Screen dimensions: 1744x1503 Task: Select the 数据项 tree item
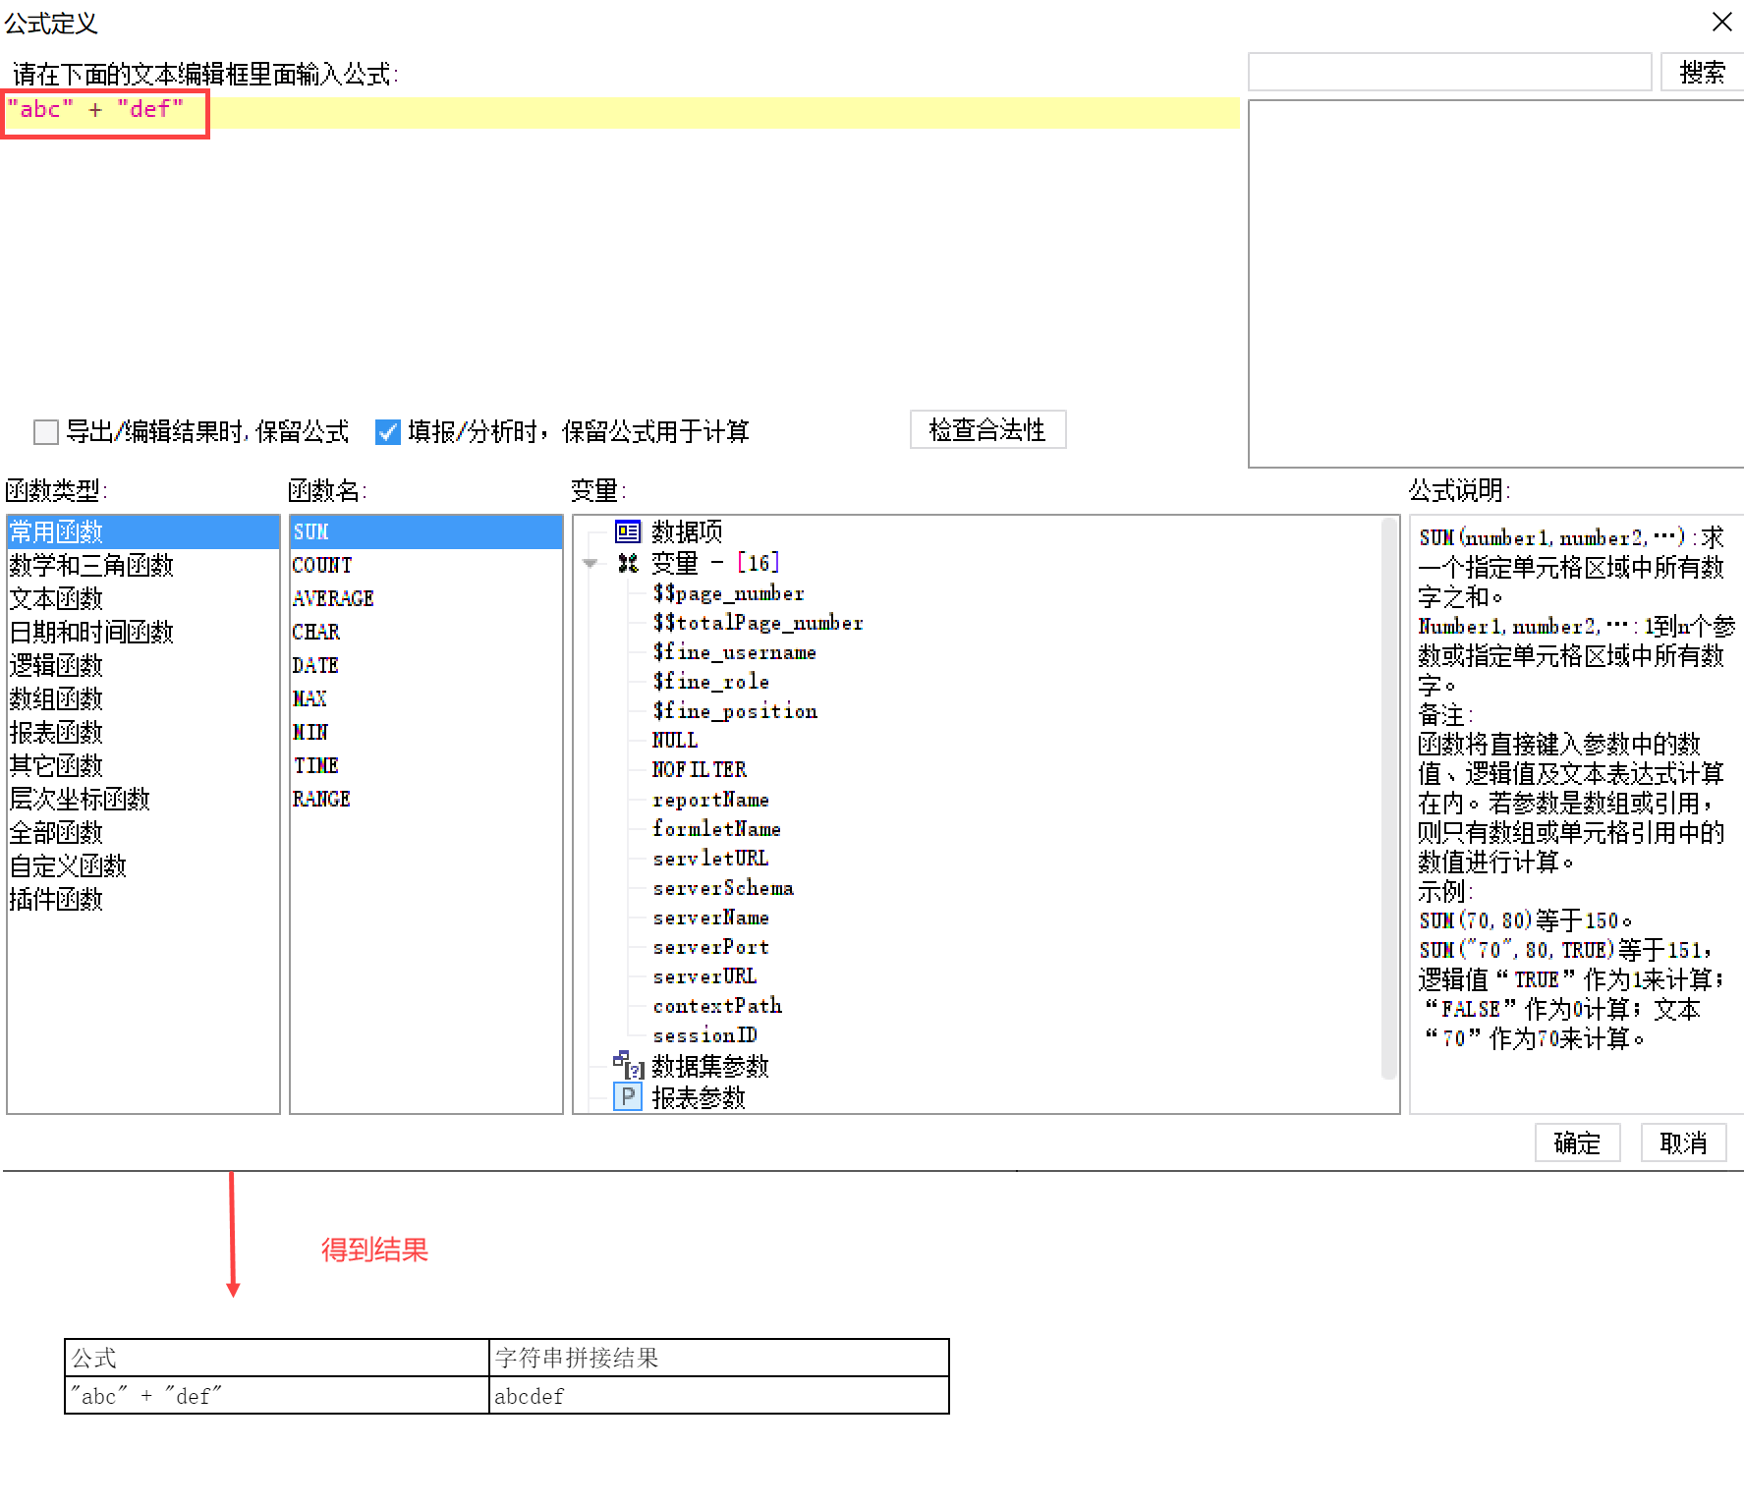click(687, 531)
